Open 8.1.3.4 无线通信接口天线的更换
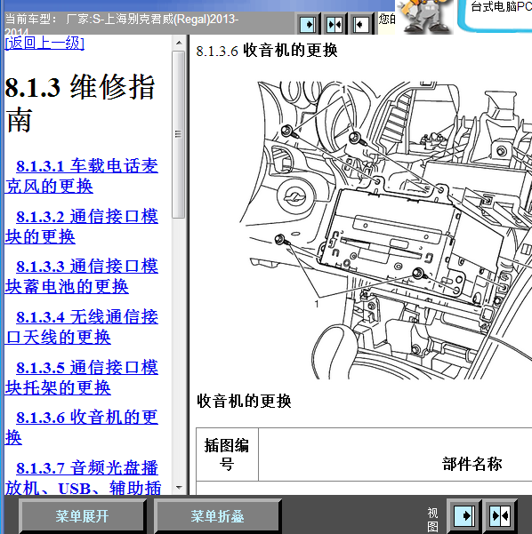Viewport: 532px width, 534px height. [82, 327]
